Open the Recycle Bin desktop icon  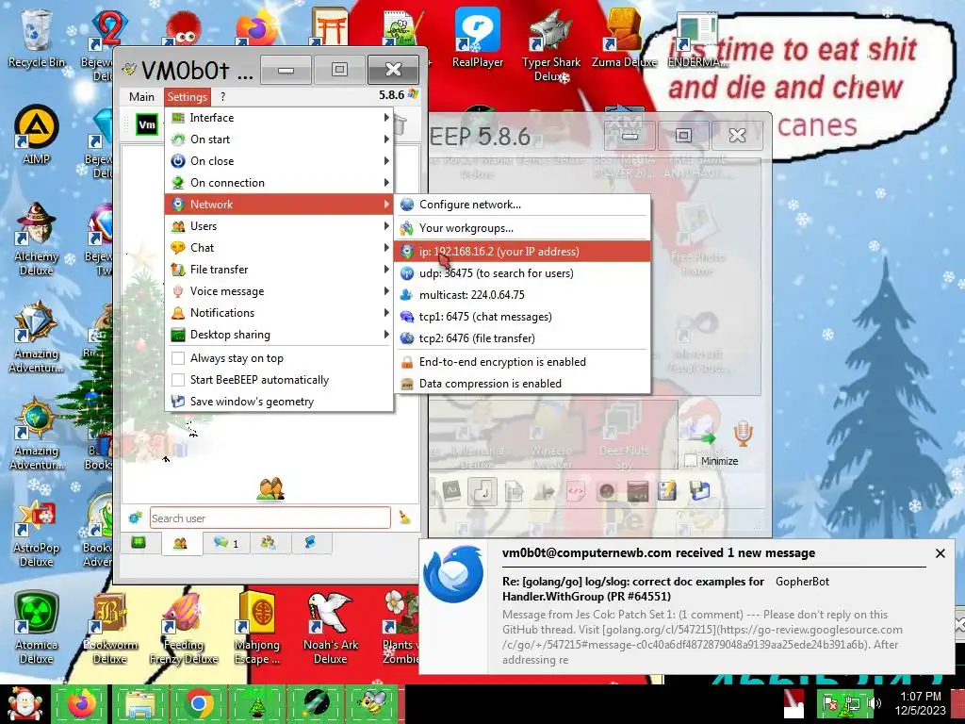(x=37, y=38)
